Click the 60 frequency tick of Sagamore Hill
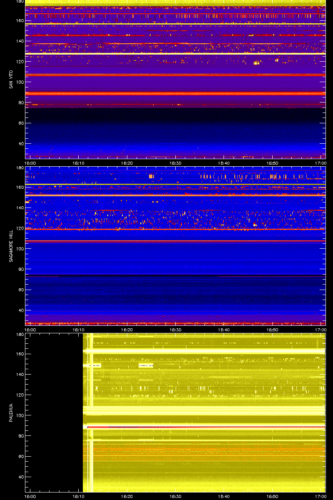 pyautogui.click(x=20, y=290)
